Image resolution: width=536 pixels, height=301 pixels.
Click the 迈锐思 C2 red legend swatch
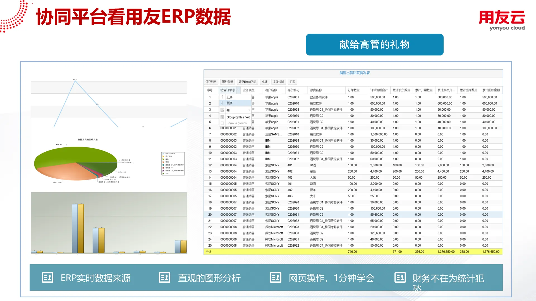click(163, 168)
